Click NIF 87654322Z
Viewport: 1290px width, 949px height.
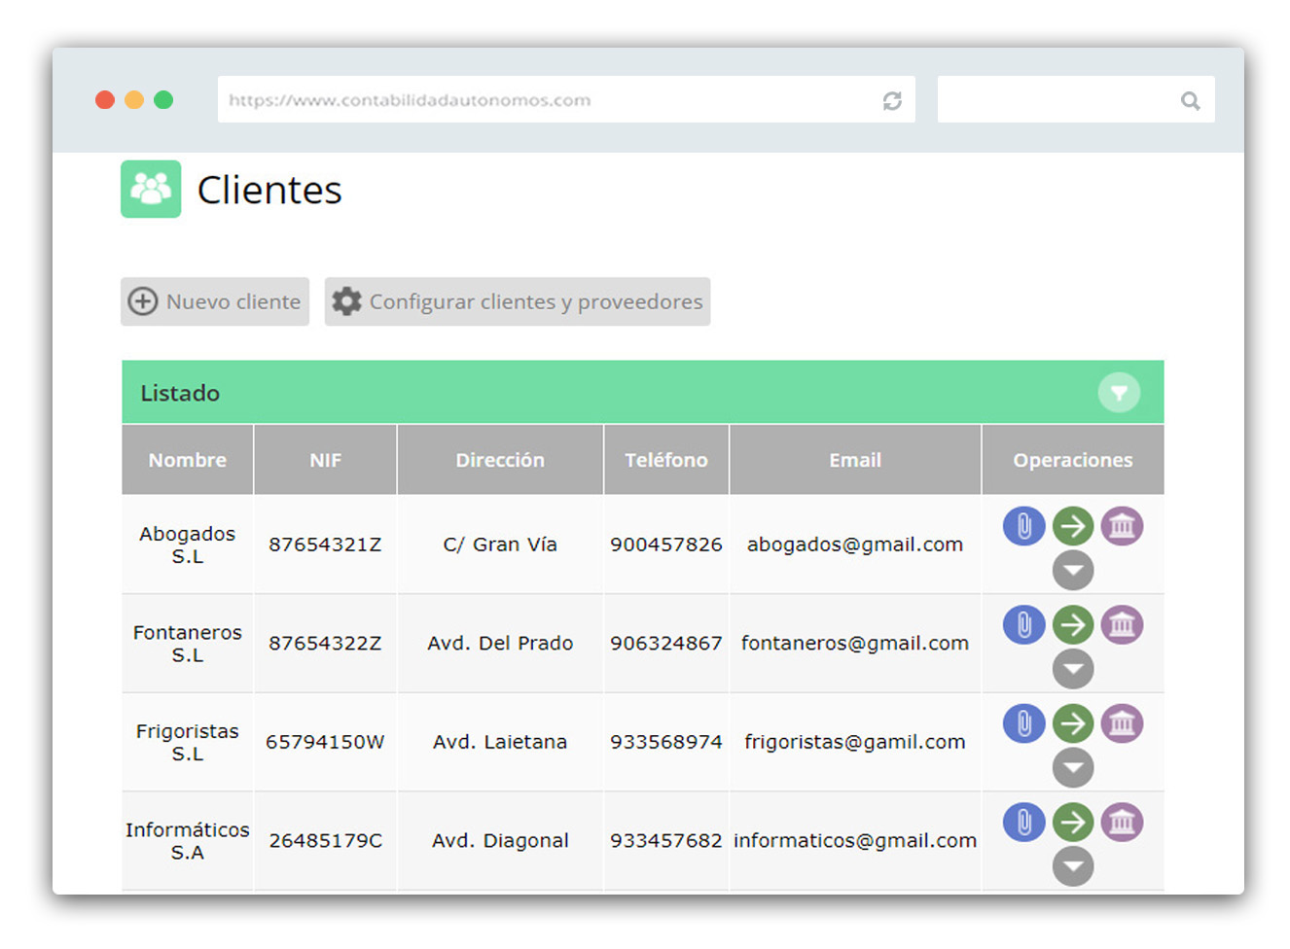click(x=325, y=644)
